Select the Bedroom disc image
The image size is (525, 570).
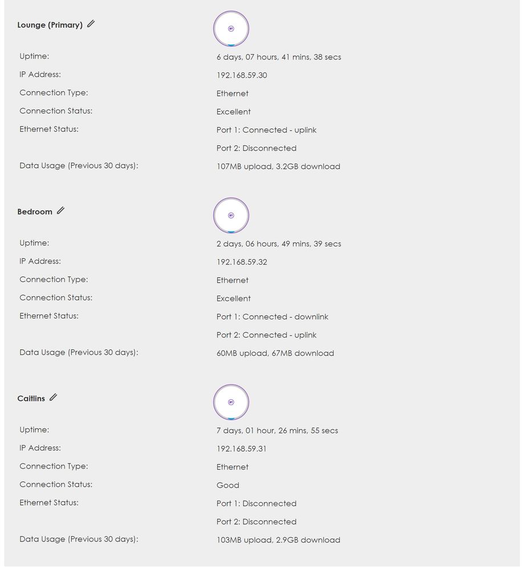[231, 215]
